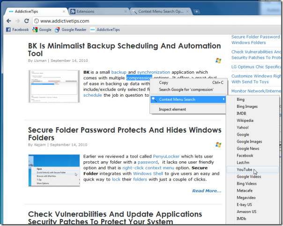Choose Copy from the context menu
The image size is (283, 226).
pyautogui.click(x=188, y=83)
